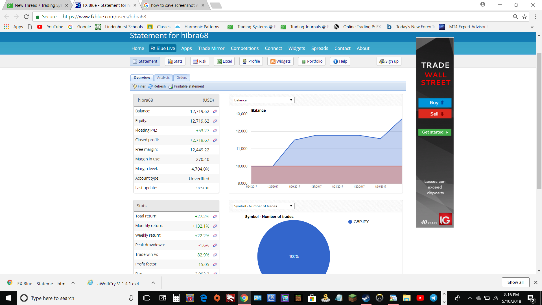Click the page vertical scrollbar thumb
The width and height of the screenshot is (542, 305).
click(x=539, y=121)
